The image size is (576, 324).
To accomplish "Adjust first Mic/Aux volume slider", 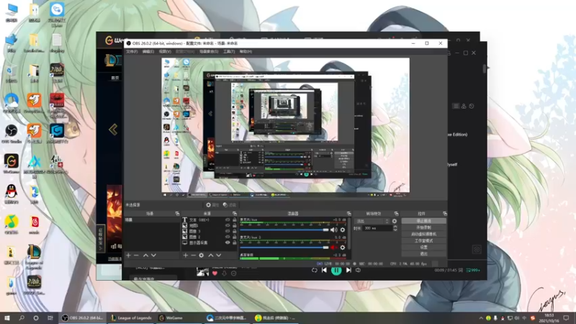I will click(x=284, y=230).
